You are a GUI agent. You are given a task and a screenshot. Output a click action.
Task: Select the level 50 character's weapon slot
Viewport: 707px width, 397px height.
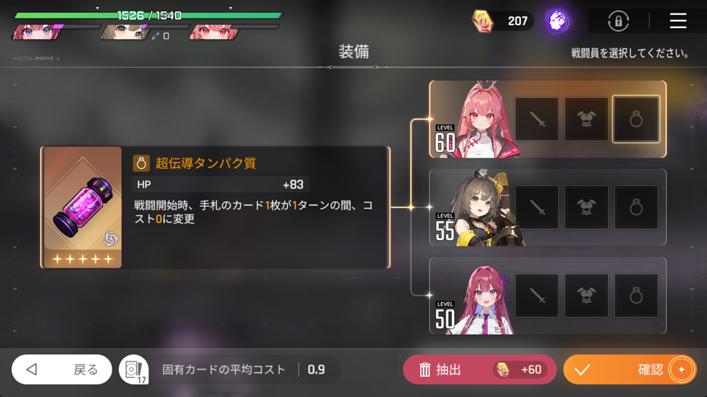tap(537, 296)
